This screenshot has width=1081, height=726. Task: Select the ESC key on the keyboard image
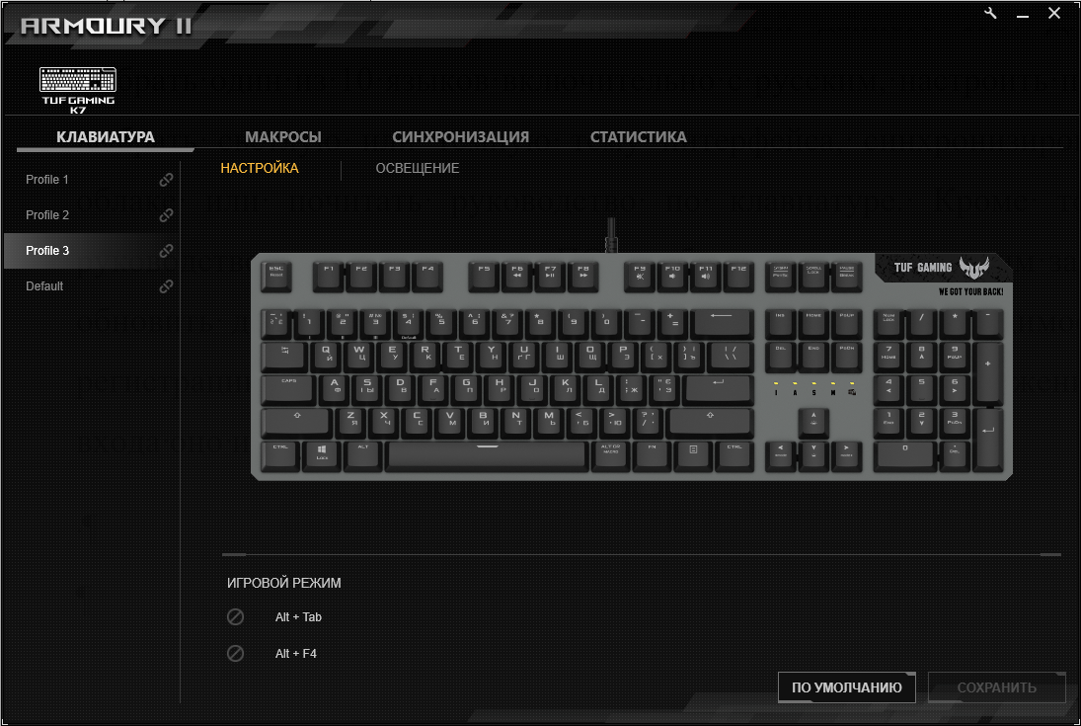pyautogui.click(x=276, y=276)
